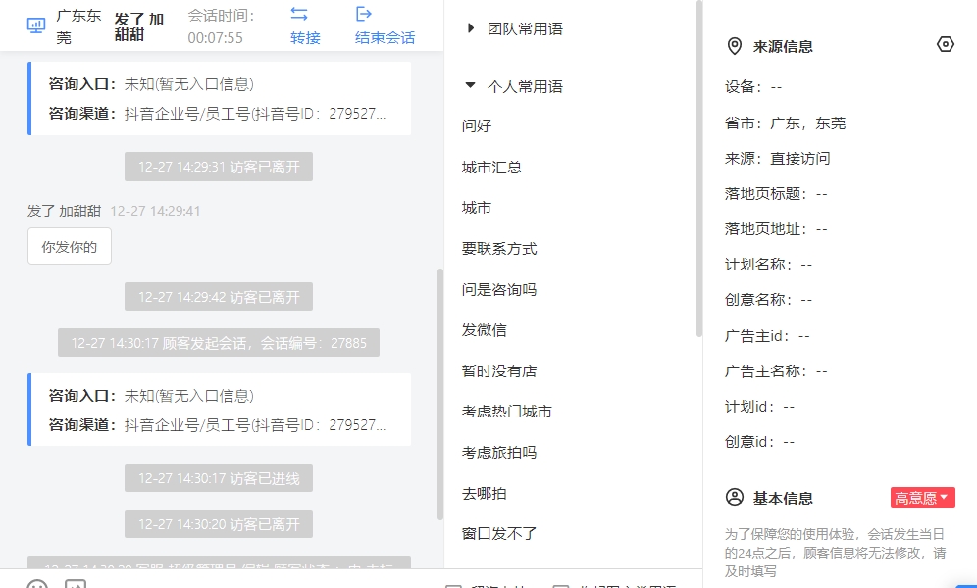Select the 考虑热门城市 quick phrase
977x588 pixels.
[506, 412]
